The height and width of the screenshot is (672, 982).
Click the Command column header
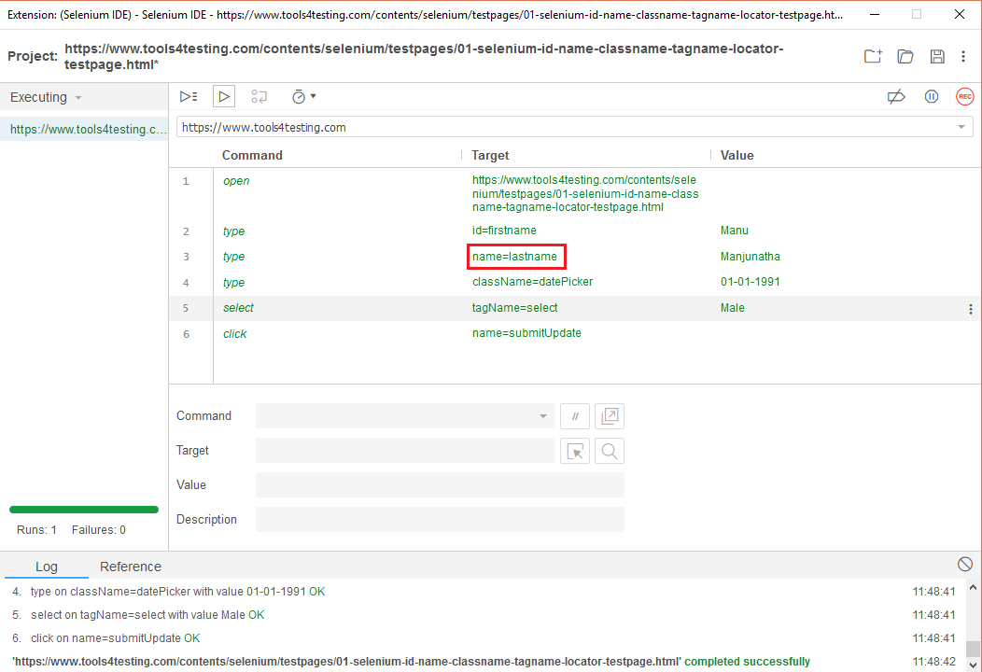252,155
